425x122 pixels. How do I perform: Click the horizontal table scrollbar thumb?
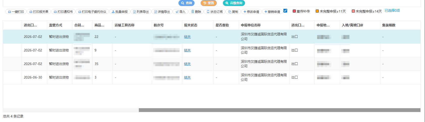(x=280, y=110)
